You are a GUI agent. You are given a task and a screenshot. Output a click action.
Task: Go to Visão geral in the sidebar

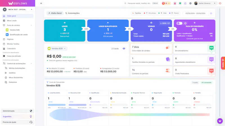click(17, 16)
